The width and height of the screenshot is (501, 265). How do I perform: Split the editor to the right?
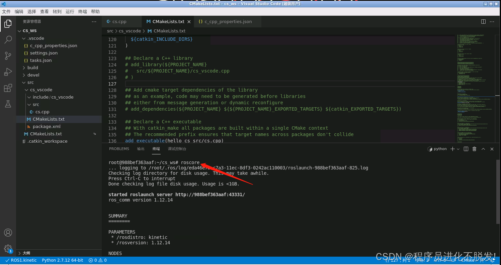pyautogui.click(x=483, y=21)
